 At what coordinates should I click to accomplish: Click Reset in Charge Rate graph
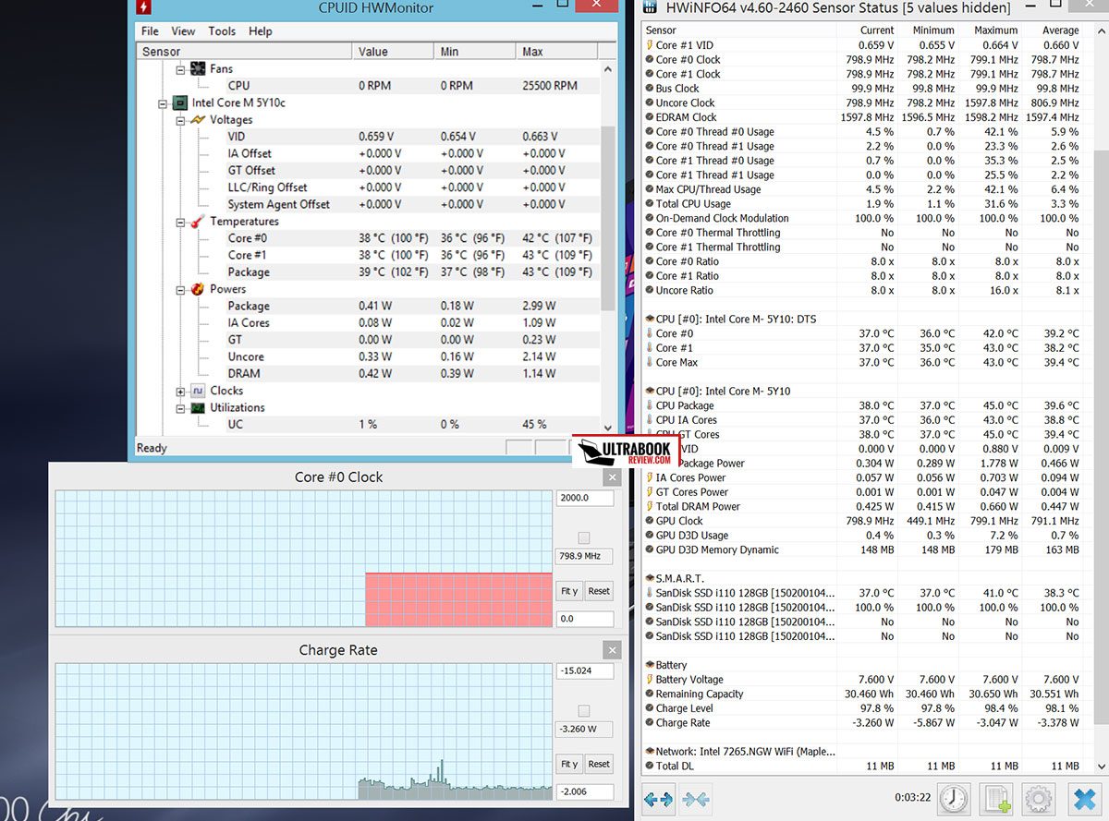click(599, 764)
